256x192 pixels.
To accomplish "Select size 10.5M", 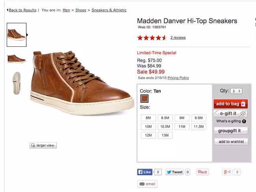I will (x=165, y=126).
